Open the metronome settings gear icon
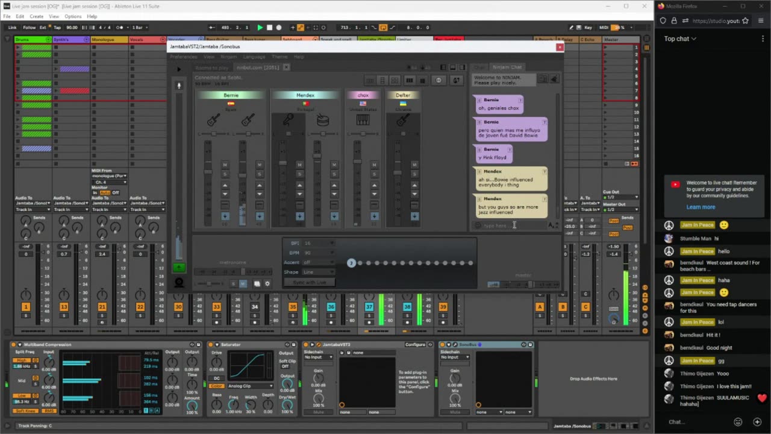This screenshot has height=434, width=771. (x=268, y=284)
